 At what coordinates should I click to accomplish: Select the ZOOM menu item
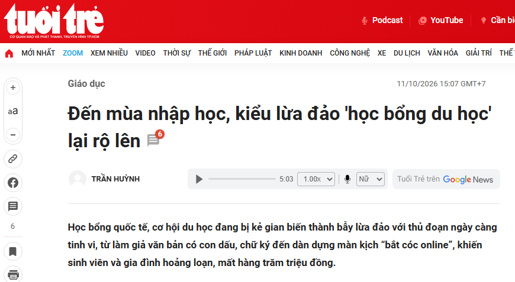click(73, 53)
